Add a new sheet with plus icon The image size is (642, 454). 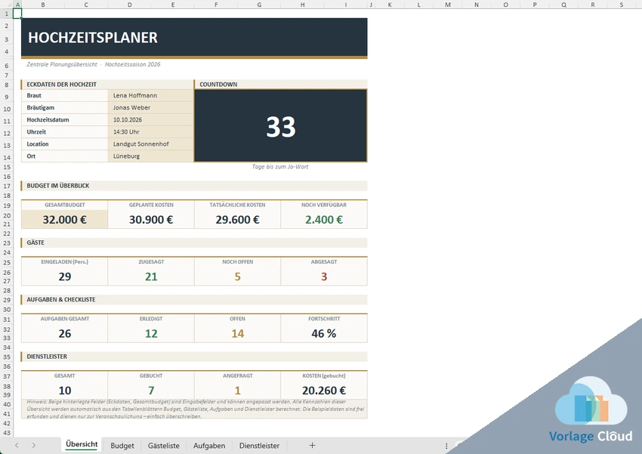[312, 445]
